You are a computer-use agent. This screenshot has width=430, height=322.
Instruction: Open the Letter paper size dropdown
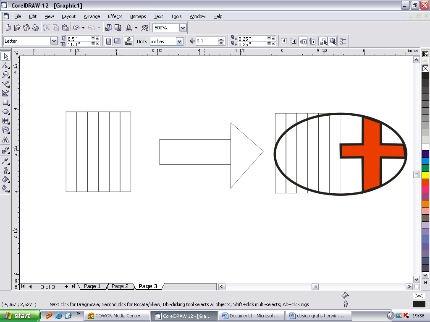[54, 41]
